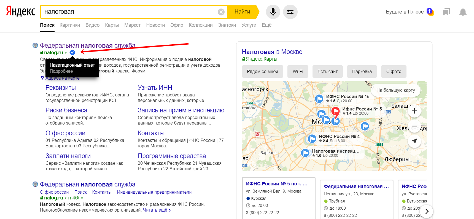Open ИФНС России № 5 по г. card

coord(279,198)
